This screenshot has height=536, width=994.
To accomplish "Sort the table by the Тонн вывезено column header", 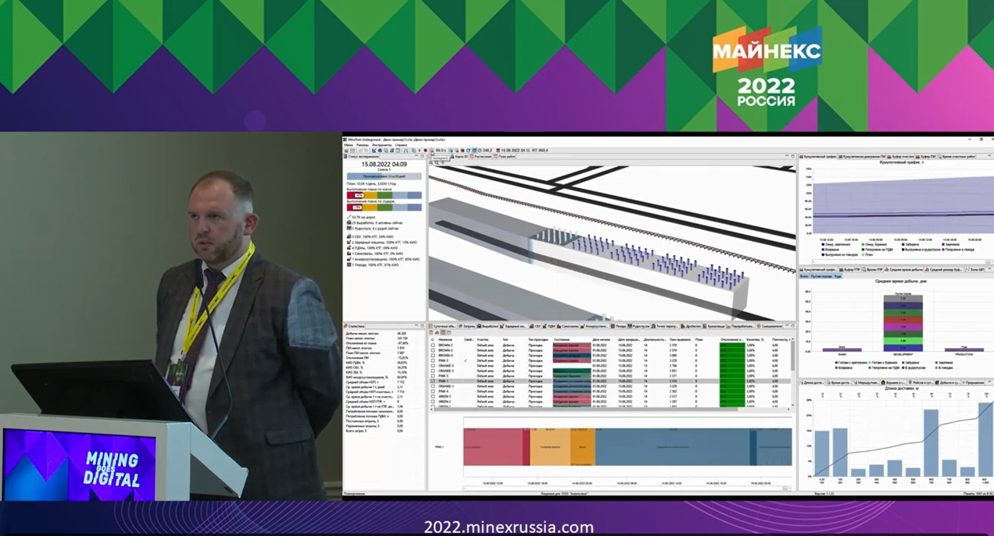I will tap(680, 339).
